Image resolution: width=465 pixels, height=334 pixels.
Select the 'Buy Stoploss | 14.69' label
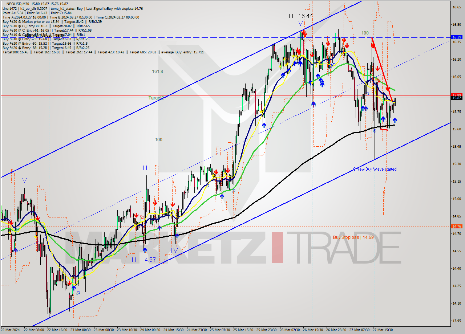(x=353, y=237)
